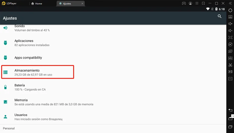Click the scissors screenshot icon
Image resolution: width=234 pixels, height=133 pixels.
(230, 65)
